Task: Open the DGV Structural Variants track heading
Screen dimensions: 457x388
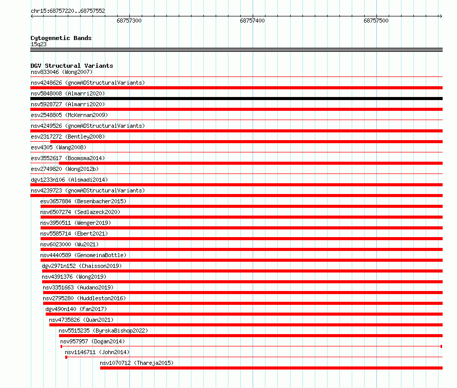Action: click(x=72, y=66)
